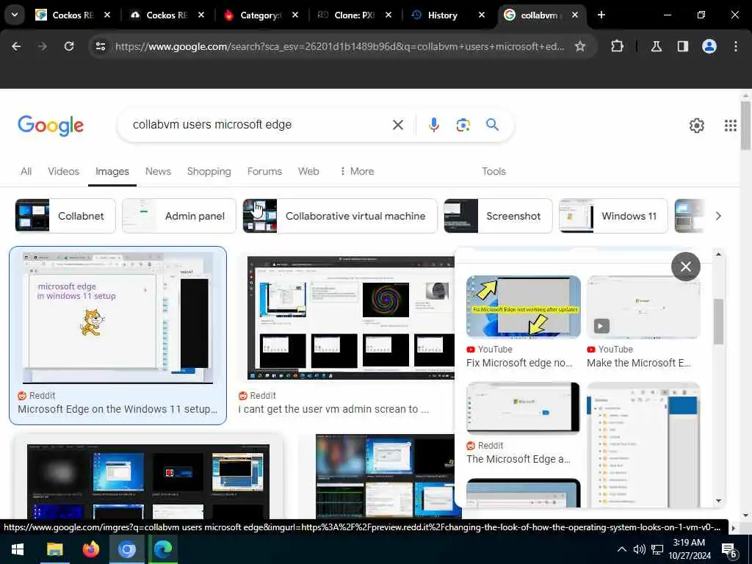752x564 pixels.
Task: View site information icon in address bar
Action: [100, 46]
